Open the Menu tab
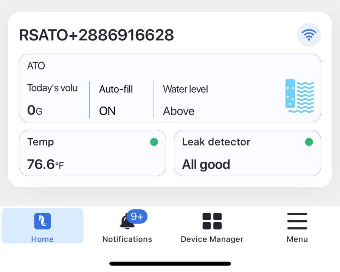 [x=297, y=239]
